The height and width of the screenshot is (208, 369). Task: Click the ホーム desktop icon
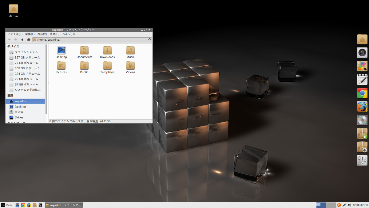(14, 10)
